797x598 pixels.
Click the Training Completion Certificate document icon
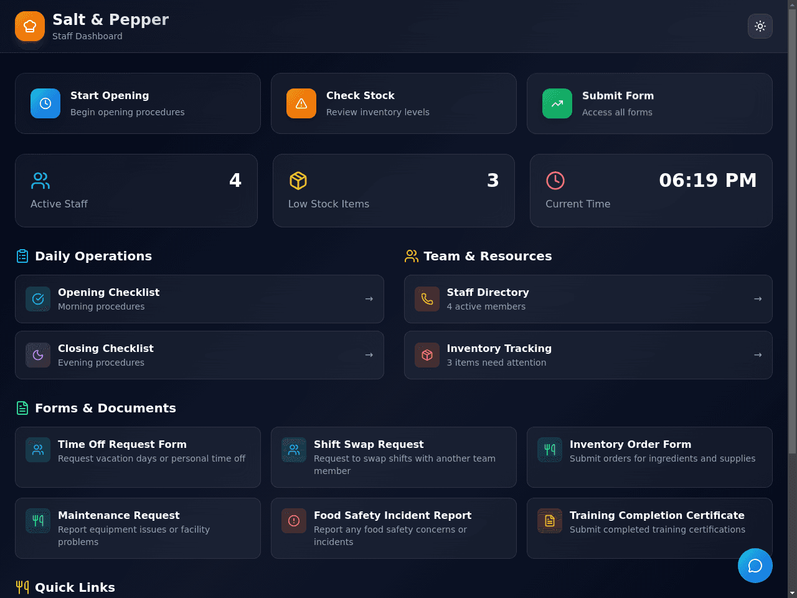coord(550,521)
